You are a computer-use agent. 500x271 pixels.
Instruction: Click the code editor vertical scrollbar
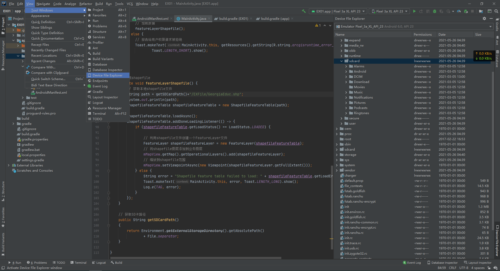[x=332, y=208]
